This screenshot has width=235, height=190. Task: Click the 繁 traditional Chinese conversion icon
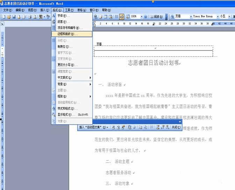click(41, 17)
